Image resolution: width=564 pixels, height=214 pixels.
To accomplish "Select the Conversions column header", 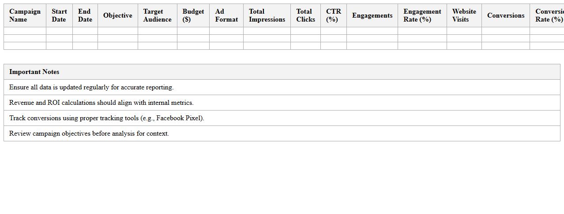I will [505, 15].
